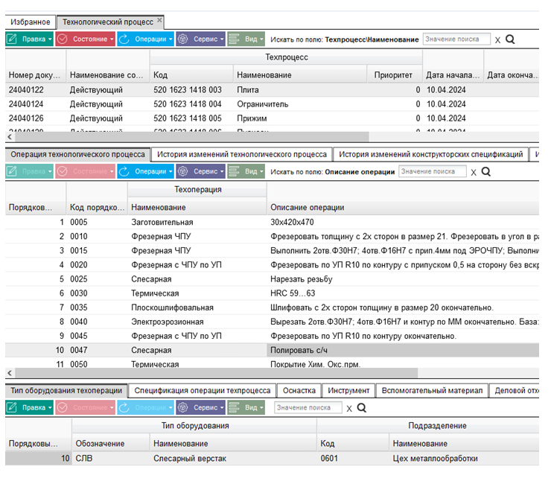Image resolution: width=551 pixels, height=481 pixels.
Task: Click the Сервис gear icon in the equipment panel toolbar
Action: pyautogui.click(x=182, y=407)
